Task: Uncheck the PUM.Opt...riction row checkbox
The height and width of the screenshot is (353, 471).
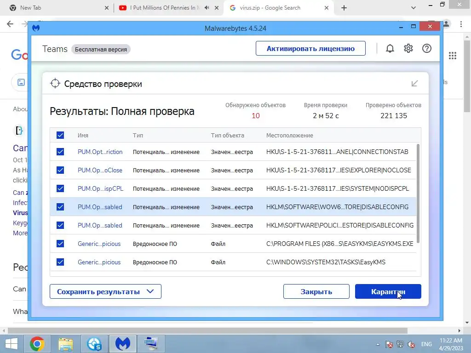Action: [60, 152]
